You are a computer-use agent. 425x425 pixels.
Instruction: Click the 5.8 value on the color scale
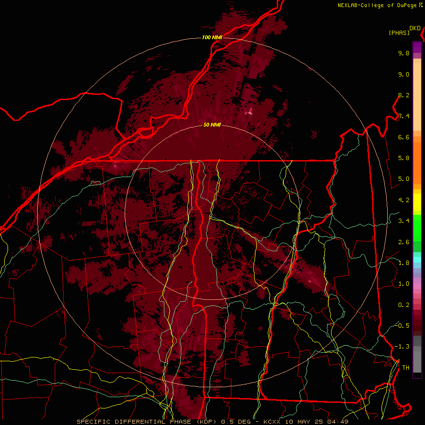pyautogui.click(x=404, y=158)
